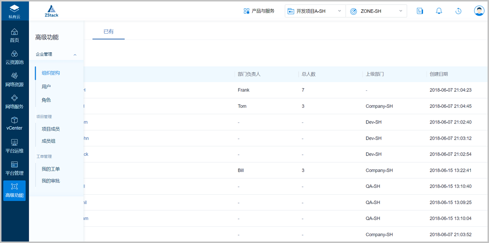Expand the 开发项目A-SH project dropdown
The height and width of the screenshot is (243, 489).
(314, 11)
